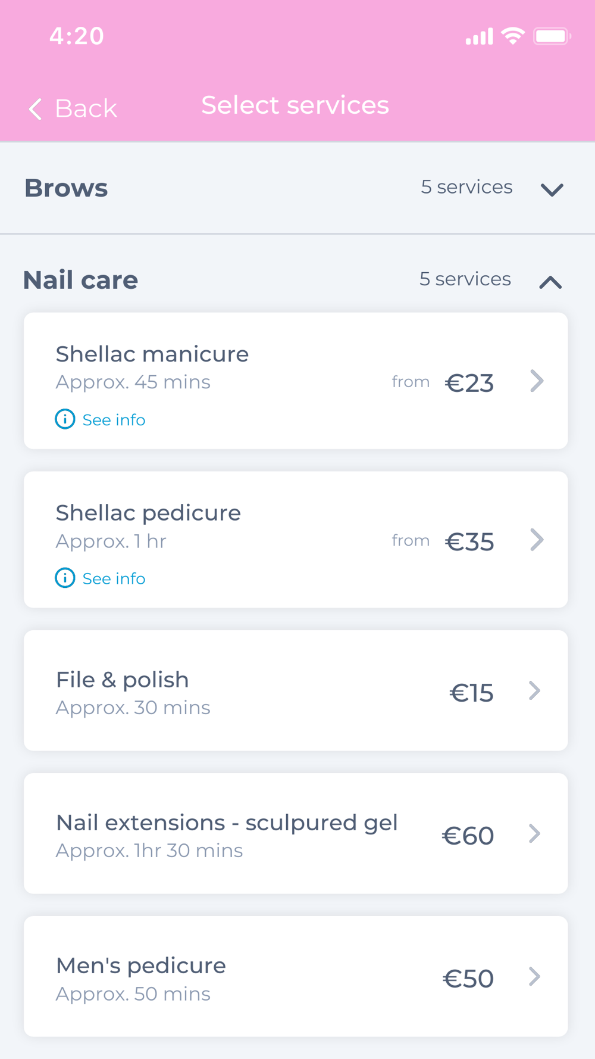
Task: Choose the Men's pedicure service
Action: coord(141,966)
